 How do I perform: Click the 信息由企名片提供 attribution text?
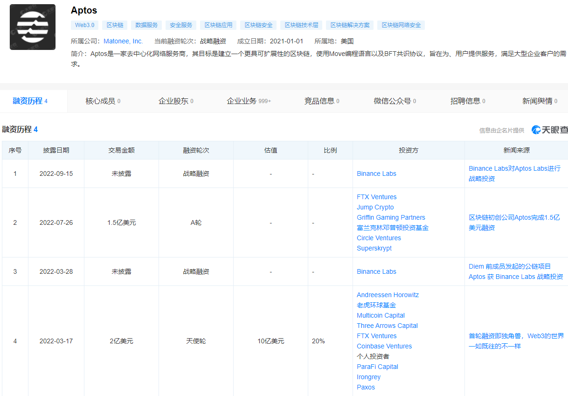(x=502, y=130)
